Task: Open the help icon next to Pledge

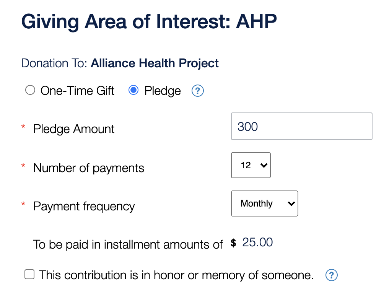Action: [198, 91]
